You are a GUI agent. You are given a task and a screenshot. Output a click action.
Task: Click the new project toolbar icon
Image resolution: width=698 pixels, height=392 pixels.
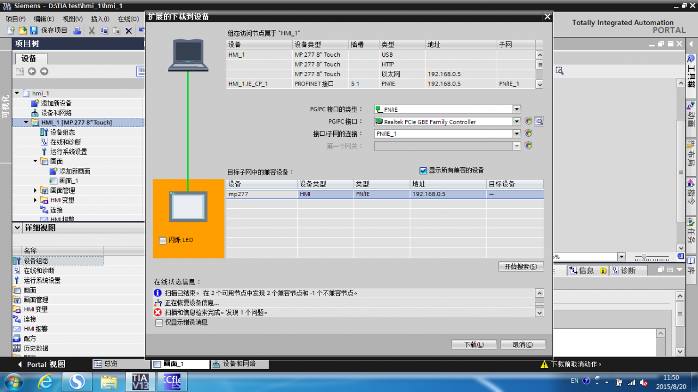[10, 31]
